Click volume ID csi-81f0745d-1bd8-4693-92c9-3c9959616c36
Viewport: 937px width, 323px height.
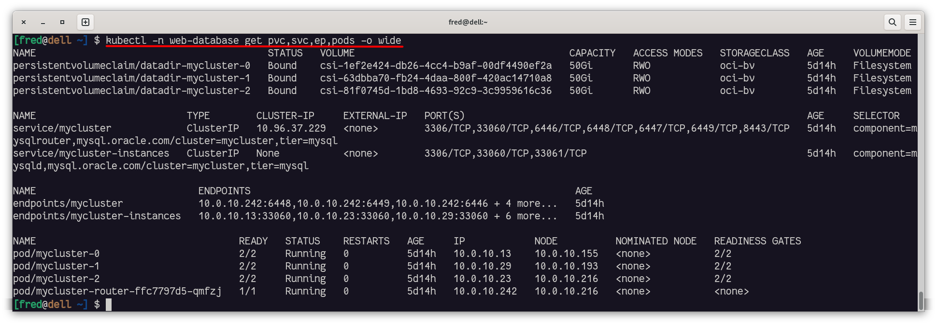click(435, 91)
